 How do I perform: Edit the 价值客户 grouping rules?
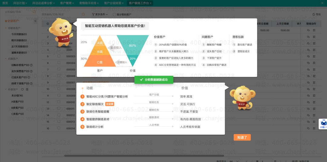click(x=27, y=89)
